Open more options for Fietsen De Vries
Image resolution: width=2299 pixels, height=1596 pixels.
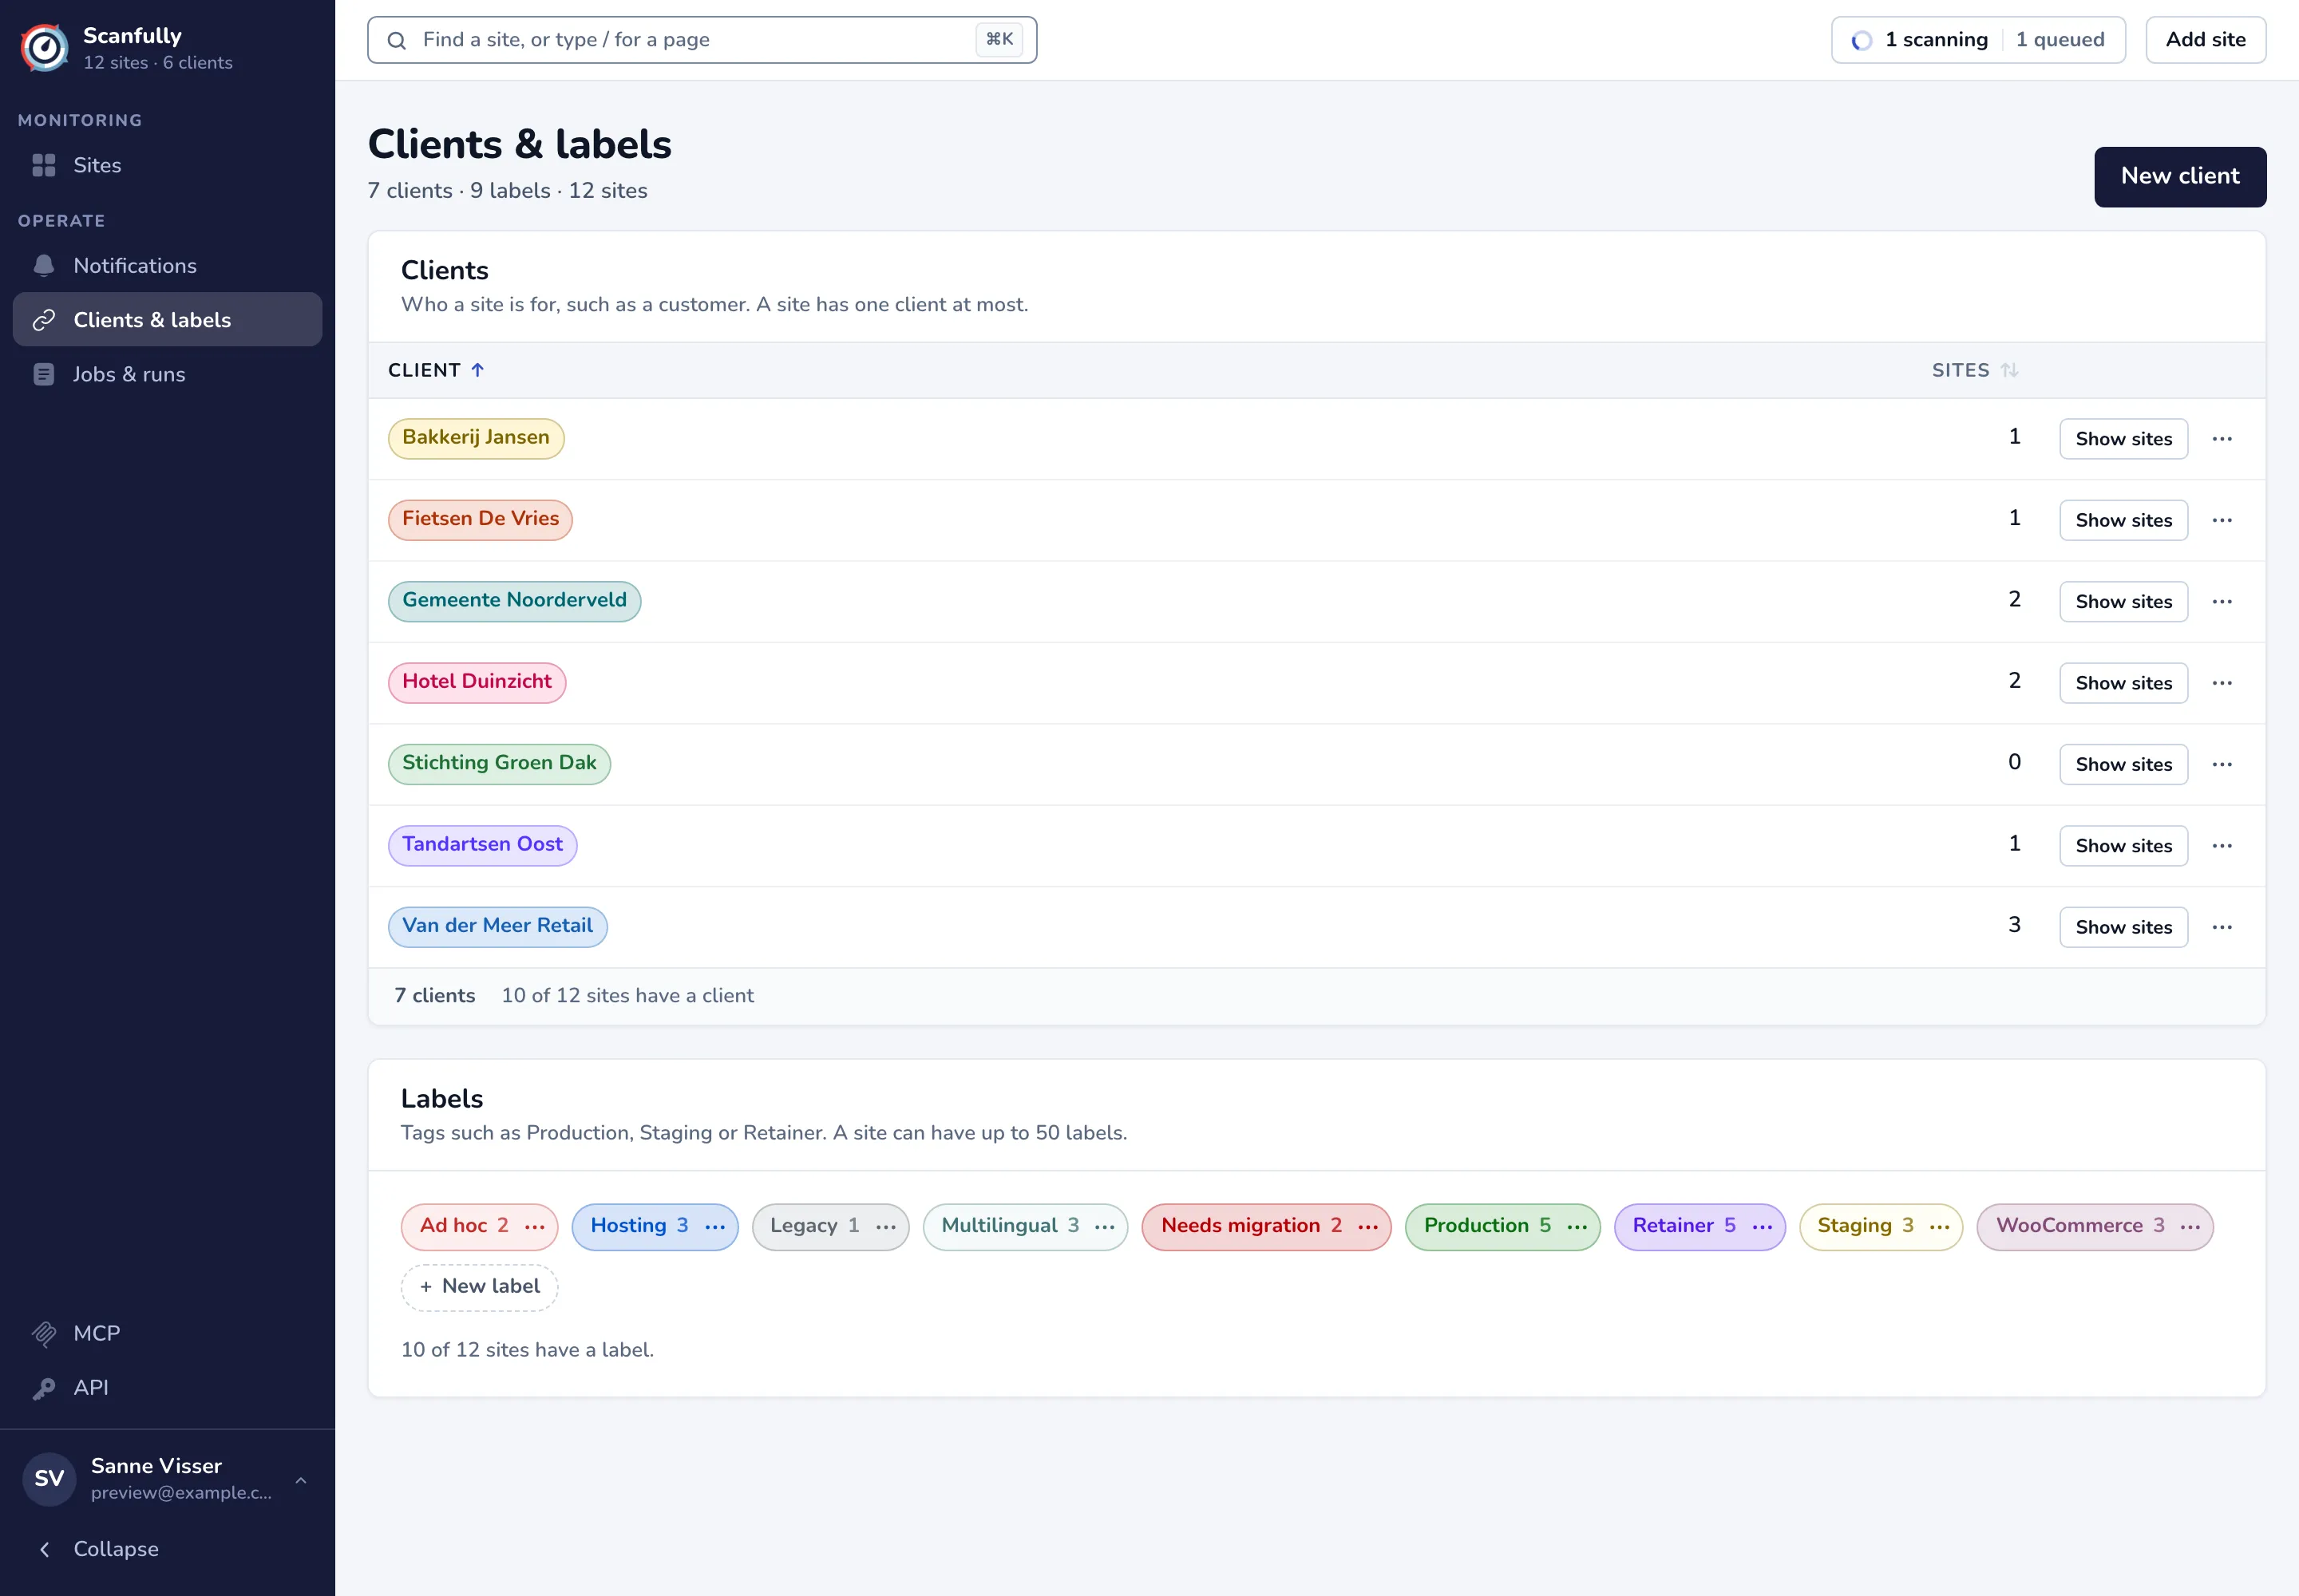[x=2222, y=520]
